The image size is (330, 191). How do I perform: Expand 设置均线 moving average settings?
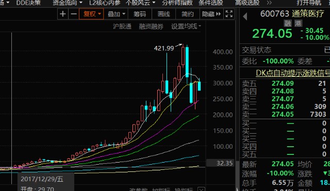186,26
